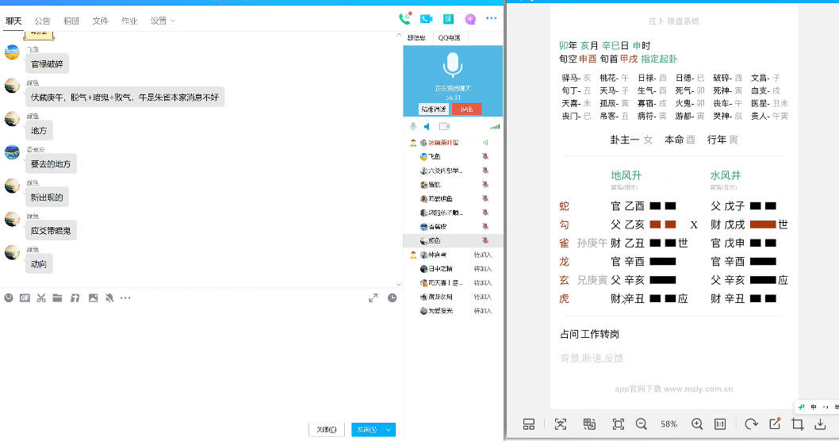This screenshot has width=839, height=441.
Task: Toggle message notification bell in toolbar
Action: pyautogui.click(x=109, y=298)
